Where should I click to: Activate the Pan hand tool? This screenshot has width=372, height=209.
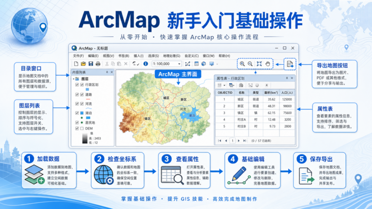pos(267,64)
